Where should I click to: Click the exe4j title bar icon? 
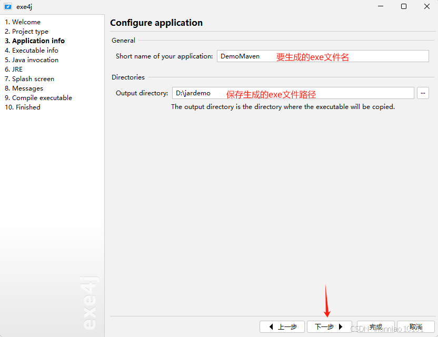tap(8, 6)
